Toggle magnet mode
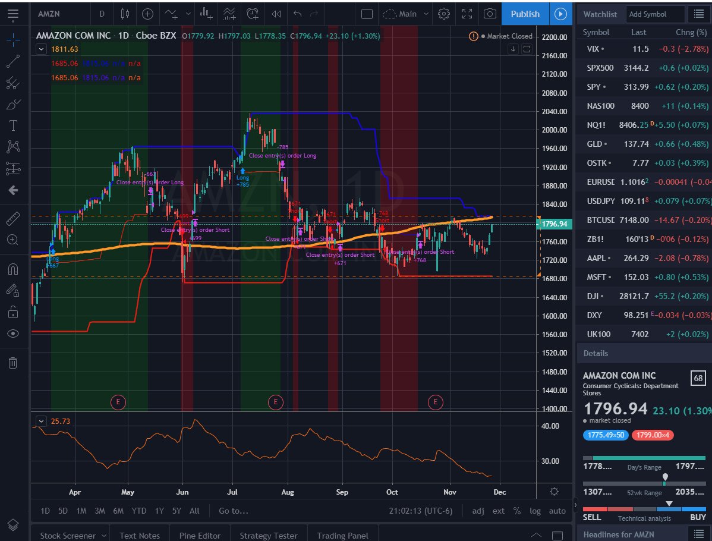The image size is (712, 541). click(x=12, y=269)
